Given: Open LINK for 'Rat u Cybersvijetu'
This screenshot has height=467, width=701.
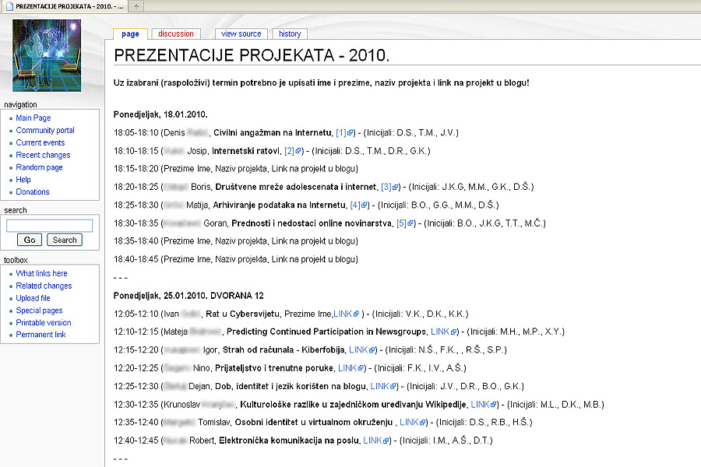Looking at the screenshot, I should [347, 314].
